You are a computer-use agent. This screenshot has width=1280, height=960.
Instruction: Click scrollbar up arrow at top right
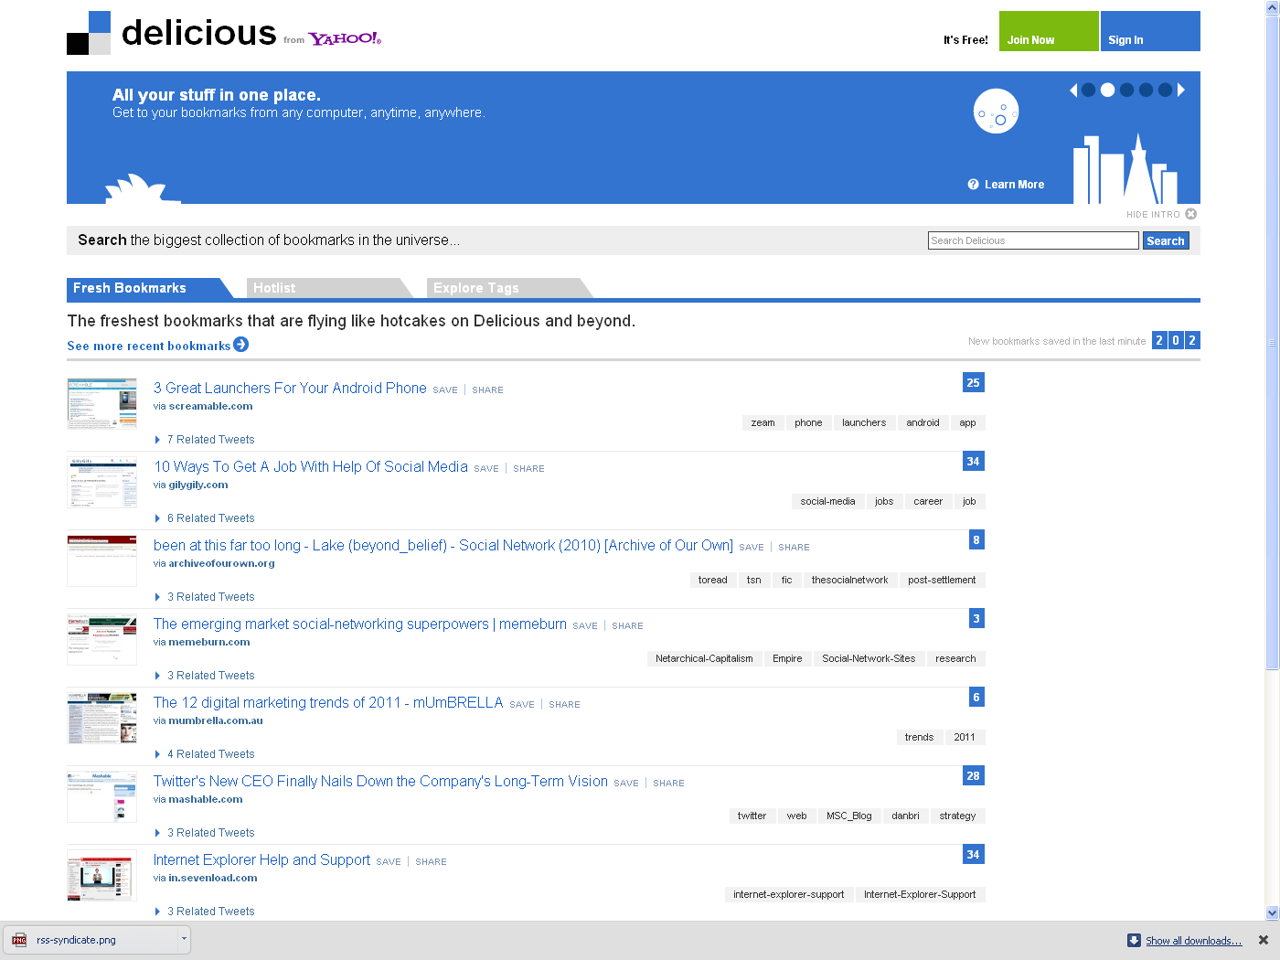coord(1272,7)
